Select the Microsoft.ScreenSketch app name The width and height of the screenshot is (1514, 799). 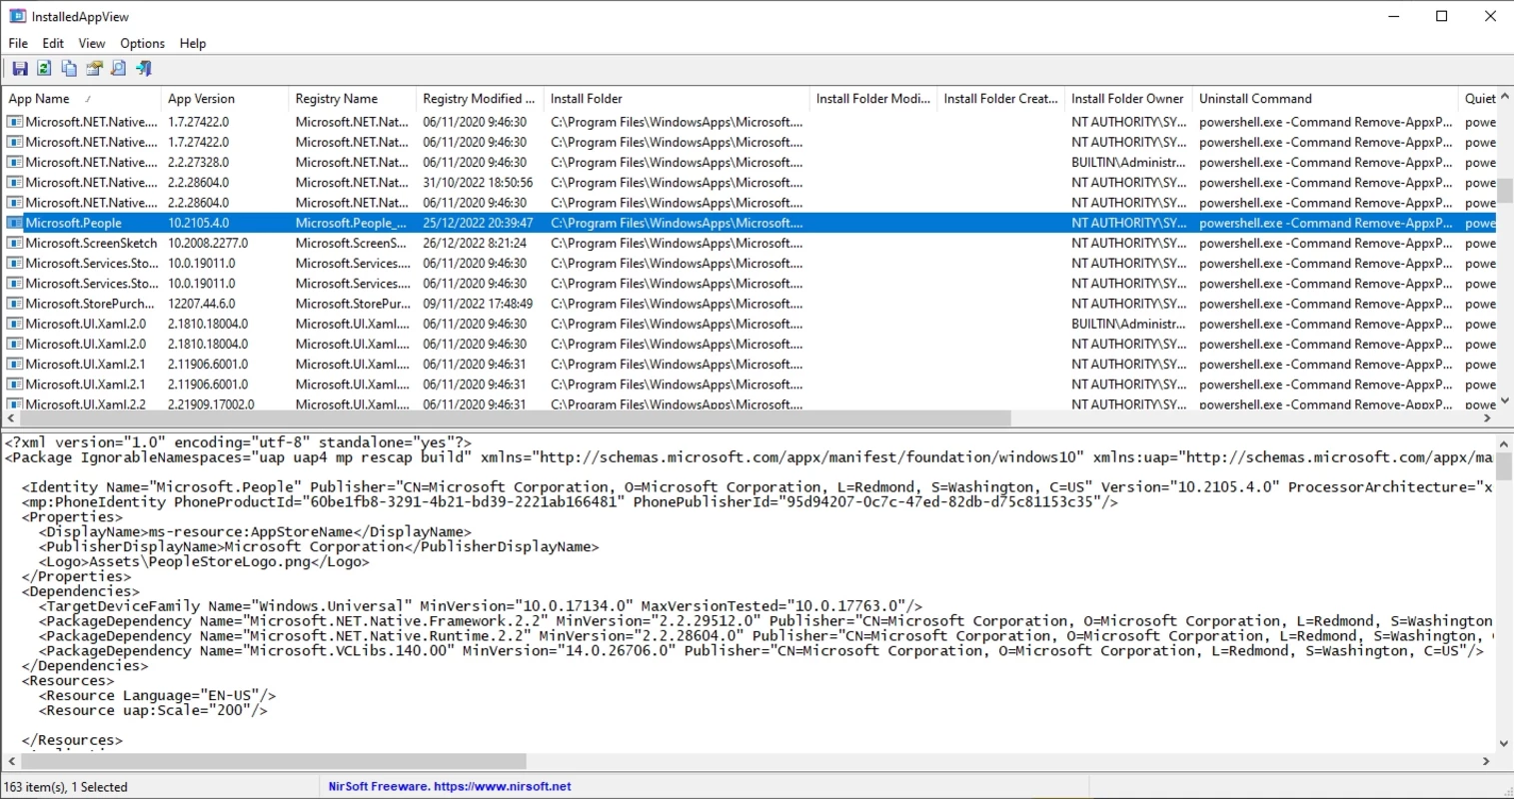click(91, 243)
